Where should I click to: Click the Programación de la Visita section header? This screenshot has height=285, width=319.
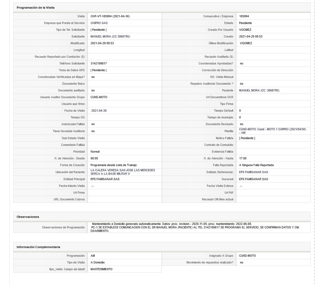point(36,8)
